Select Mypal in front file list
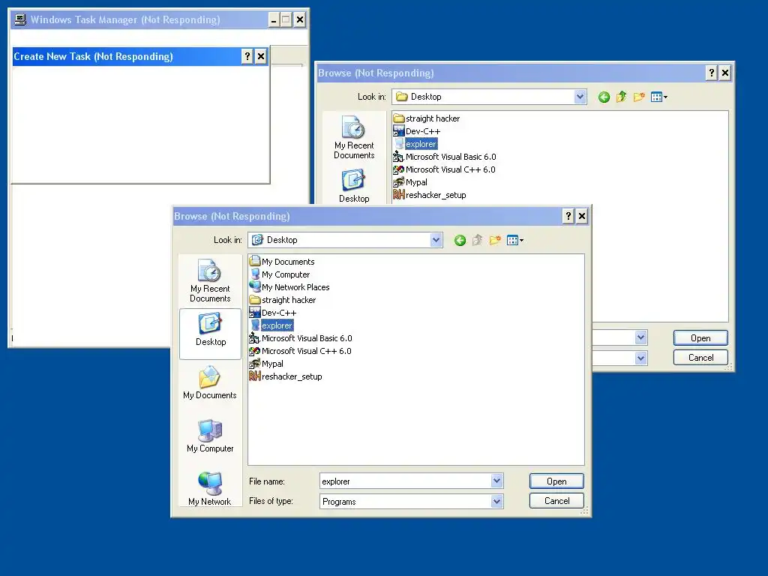The height and width of the screenshot is (576, 768). pyautogui.click(x=266, y=364)
